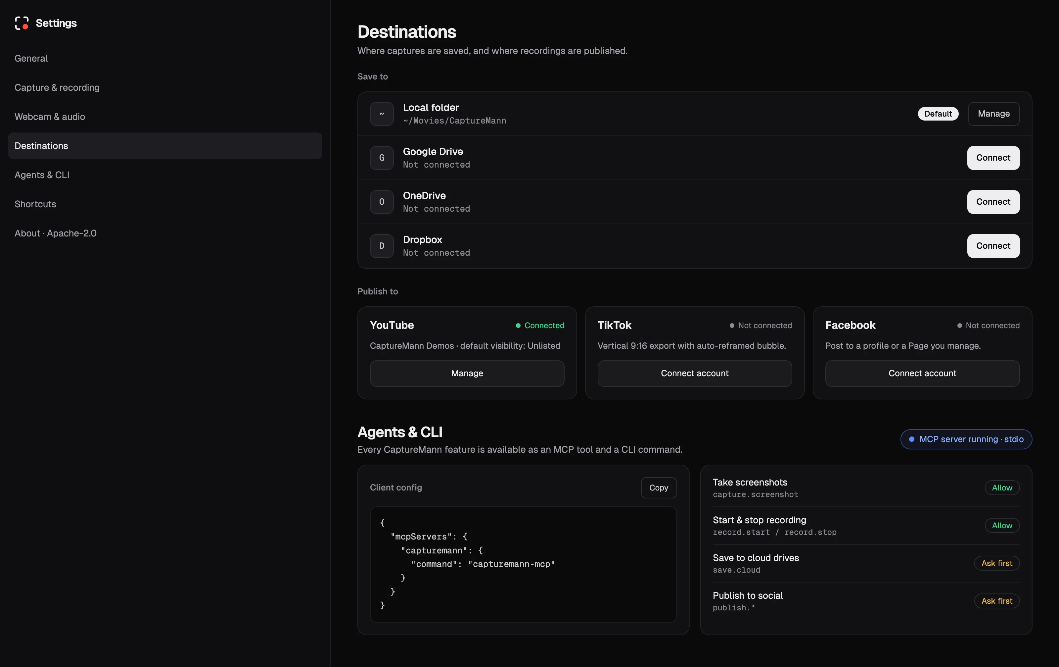Viewport: 1059px width, 667px height.
Task: Click the "capturemann-mcp" command line in config
Action: point(483,564)
